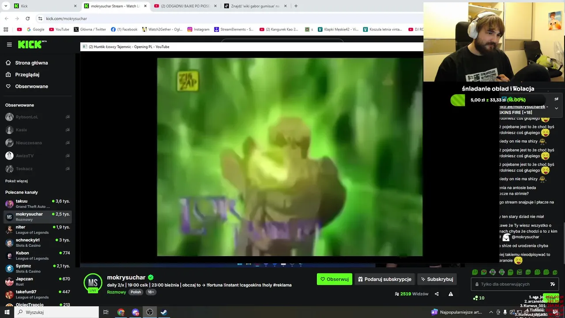Screen dimensions: 565x318
Task: Open the tab search dropdown
Action: 6,6
